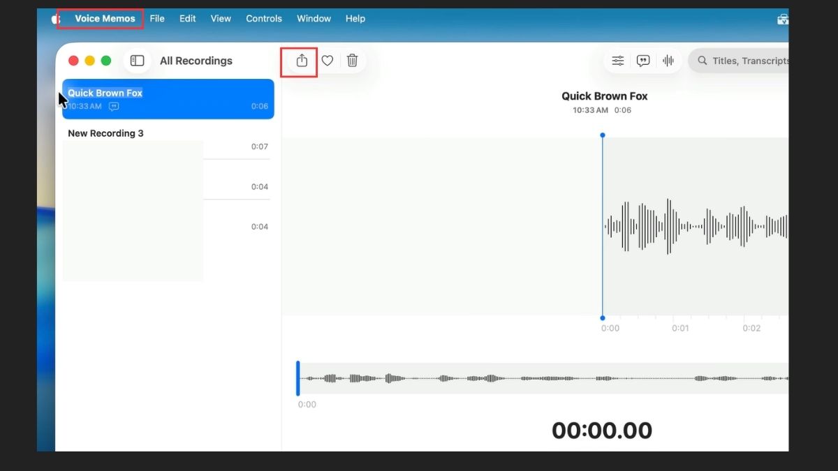Image resolution: width=838 pixels, height=471 pixels.
Task: Click the All Recordings heading
Action: 196,61
